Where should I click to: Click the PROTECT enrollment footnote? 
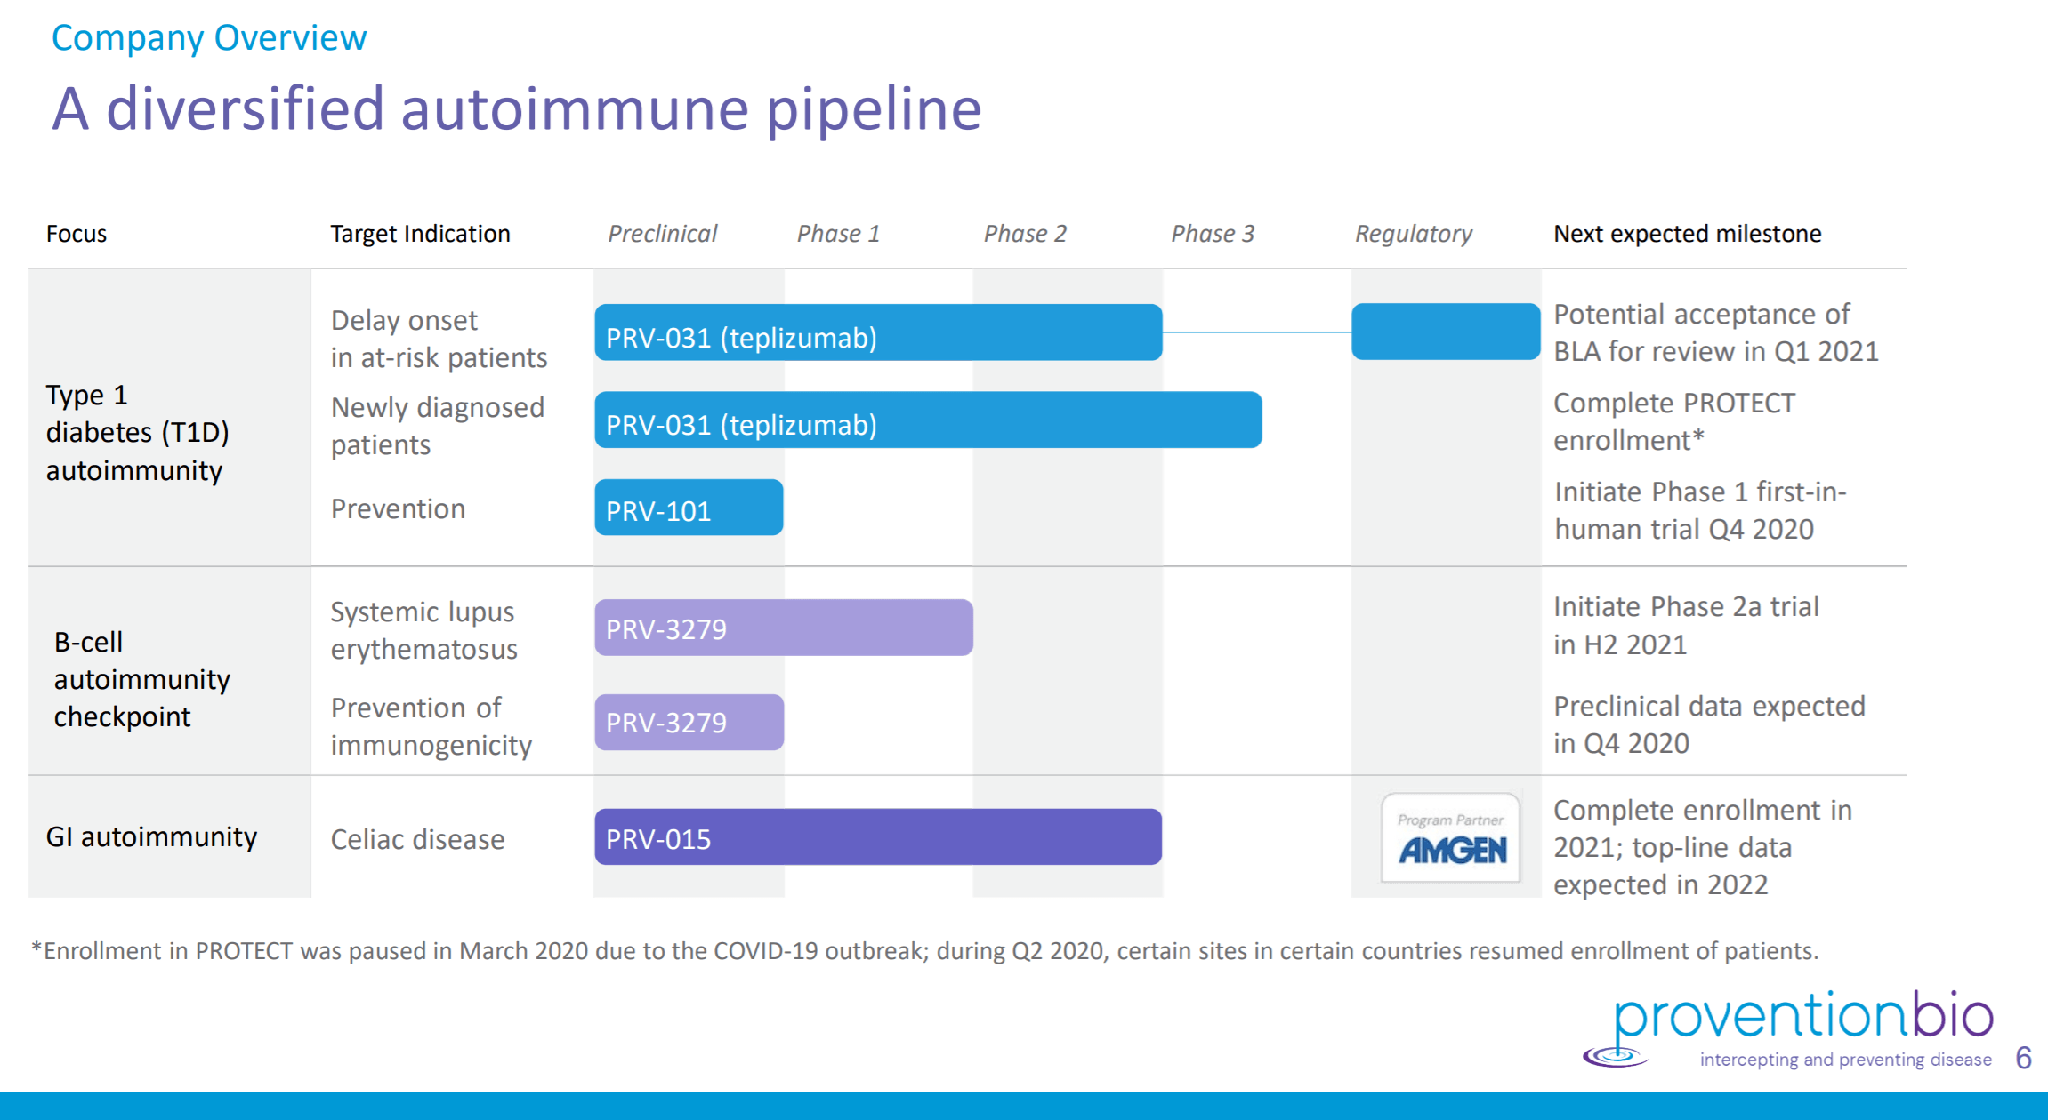(x=924, y=951)
